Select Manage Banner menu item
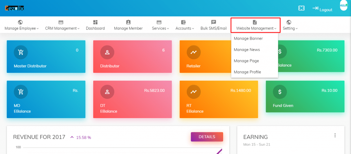 [255, 38]
